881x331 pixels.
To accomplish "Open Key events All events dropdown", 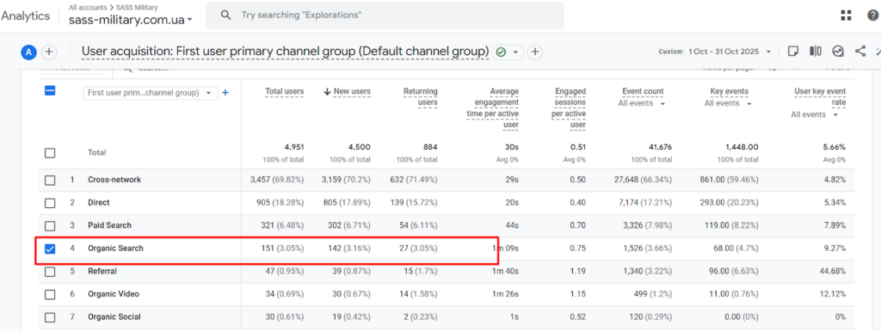I will [x=728, y=103].
